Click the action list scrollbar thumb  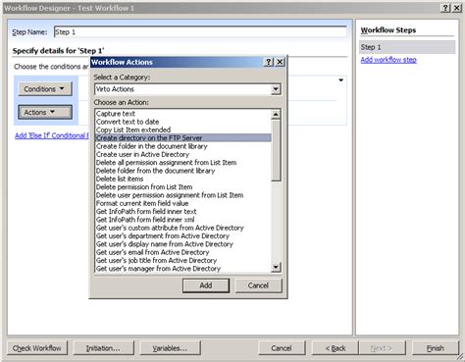coord(276,150)
